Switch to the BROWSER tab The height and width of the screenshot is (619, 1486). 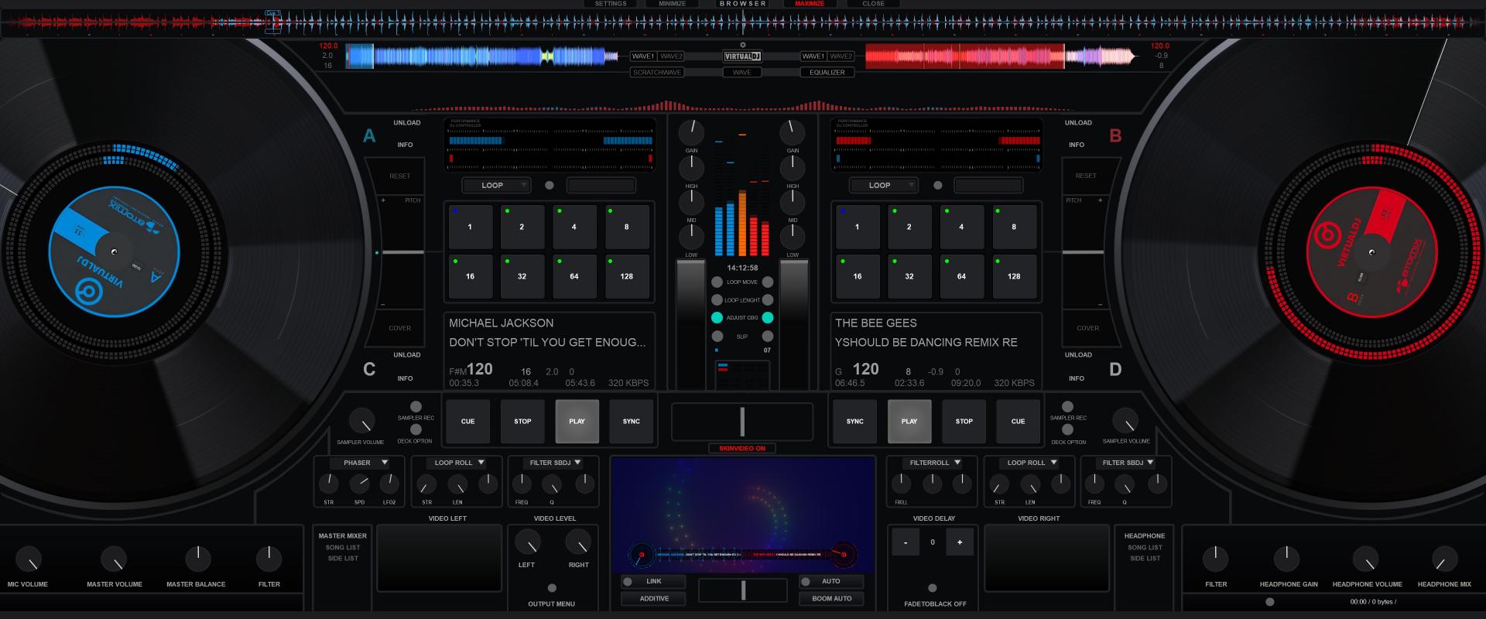click(x=743, y=4)
